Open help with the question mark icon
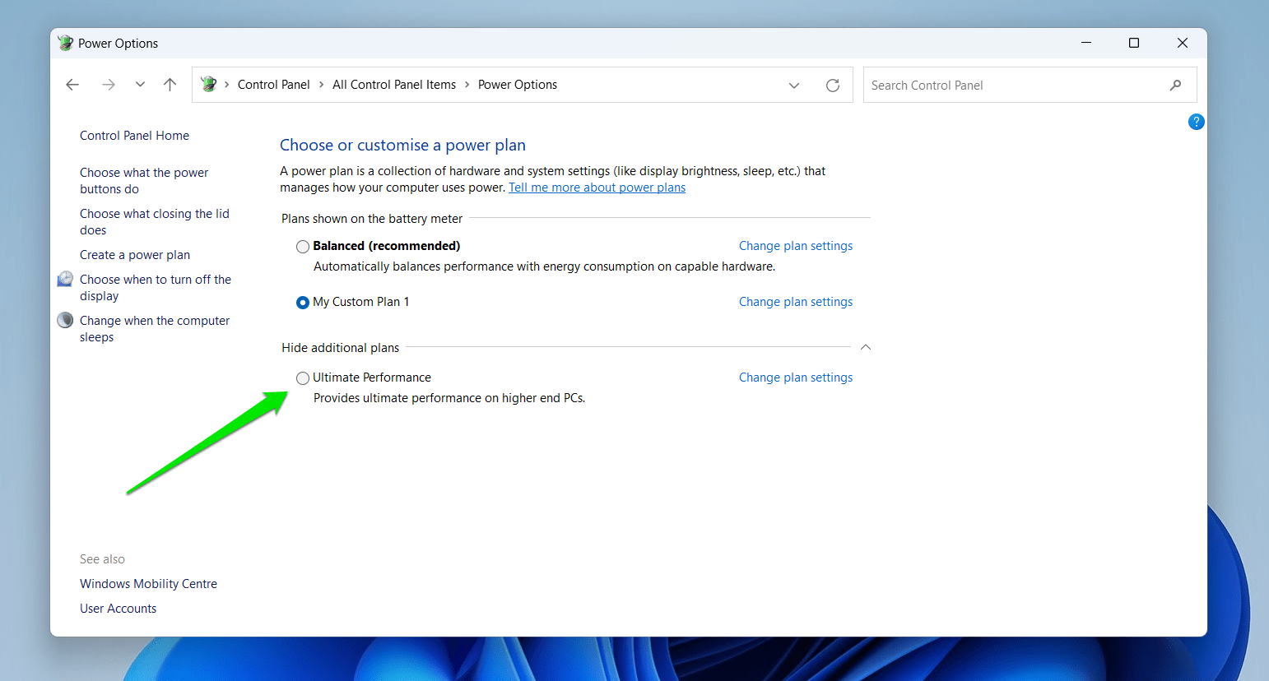Screen dimensions: 1269x681 coord(1196,122)
